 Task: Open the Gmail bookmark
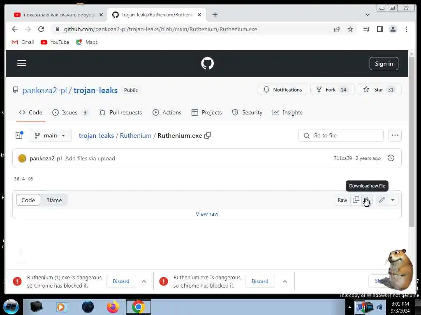point(23,42)
